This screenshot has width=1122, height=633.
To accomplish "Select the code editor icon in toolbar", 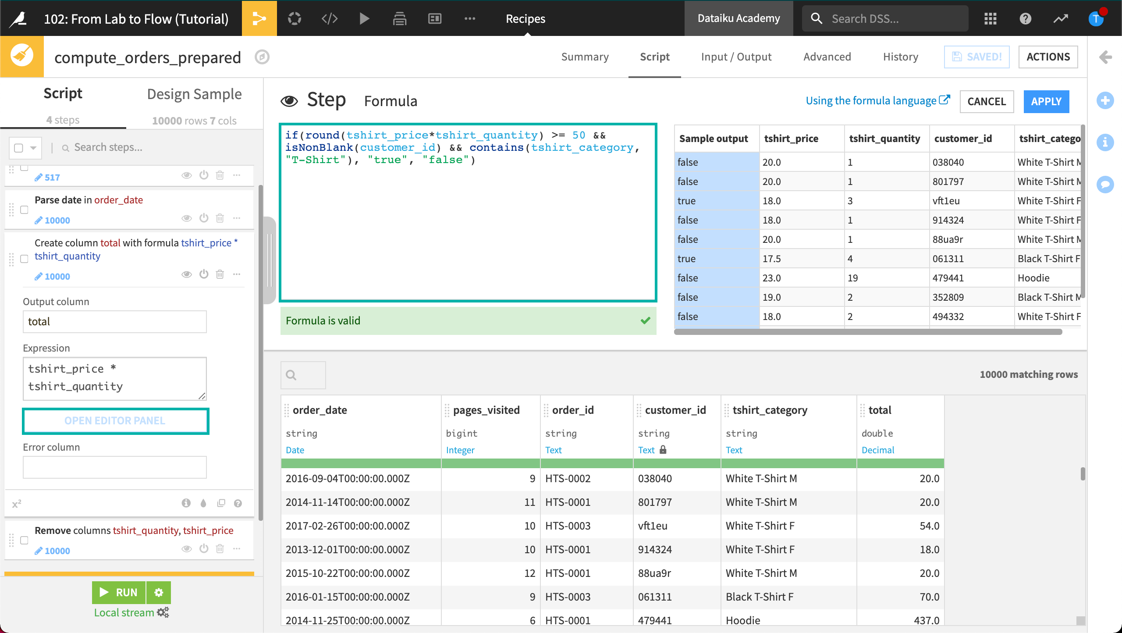I will 329,19.
